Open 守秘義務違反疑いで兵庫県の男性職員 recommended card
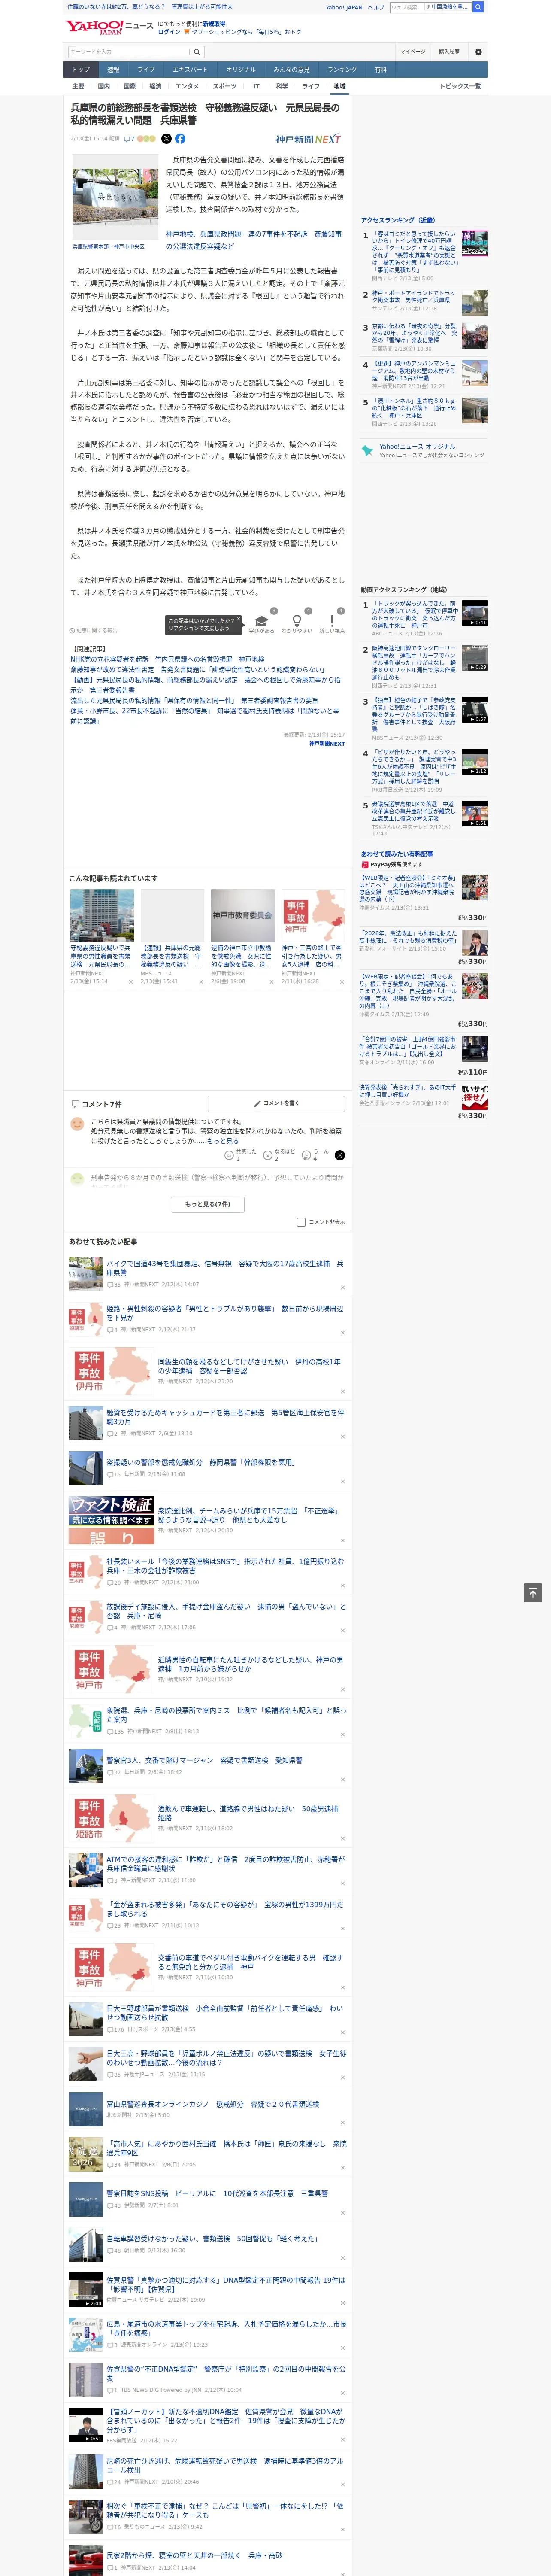The image size is (551, 2576). coord(102,937)
